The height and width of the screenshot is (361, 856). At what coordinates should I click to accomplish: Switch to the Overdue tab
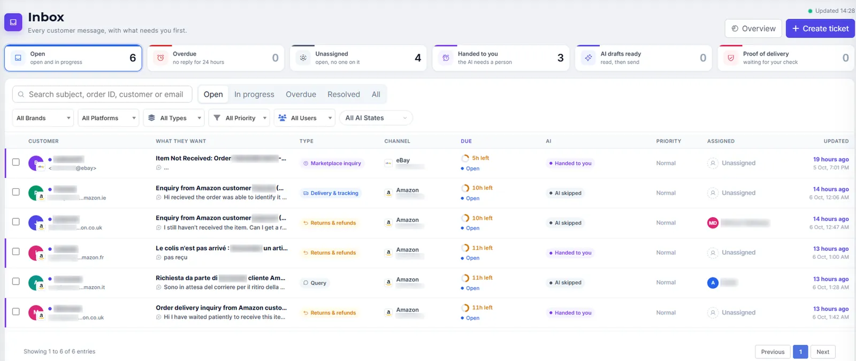pyautogui.click(x=301, y=95)
